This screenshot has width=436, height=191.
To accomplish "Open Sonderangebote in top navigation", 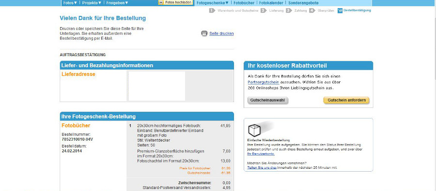I will pos(303,3).
